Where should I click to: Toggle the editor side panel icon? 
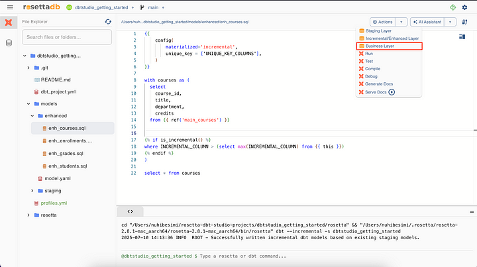click(462, 37)
